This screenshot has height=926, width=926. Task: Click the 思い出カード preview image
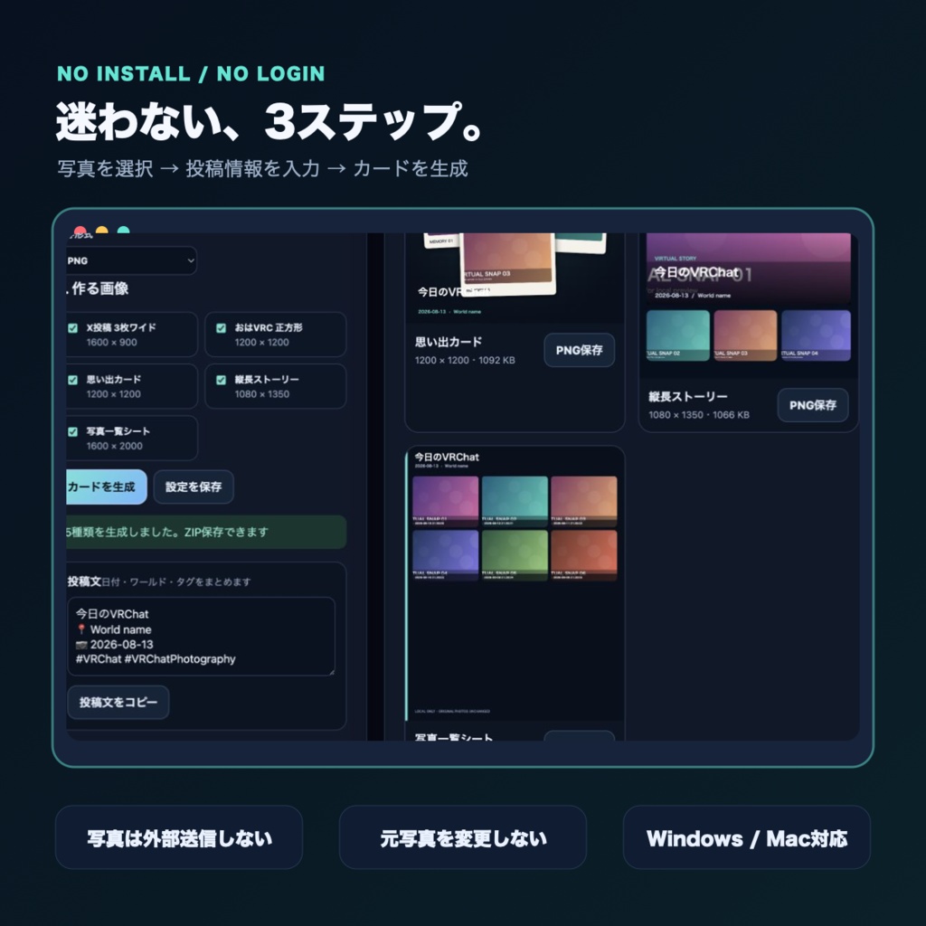point(515,278)
